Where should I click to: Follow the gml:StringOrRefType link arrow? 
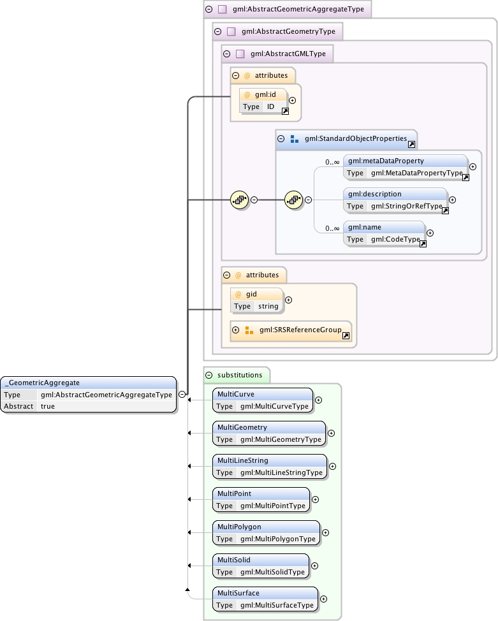(445, 210)
